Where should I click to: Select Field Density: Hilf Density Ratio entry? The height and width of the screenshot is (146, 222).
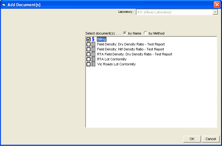(x=131, y=49)
